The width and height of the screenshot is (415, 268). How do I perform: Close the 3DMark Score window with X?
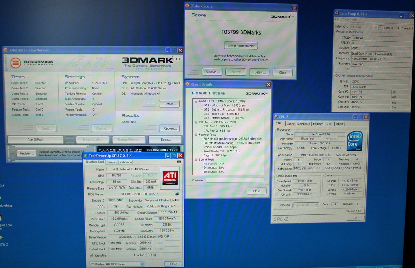click(x=294, y=8)
